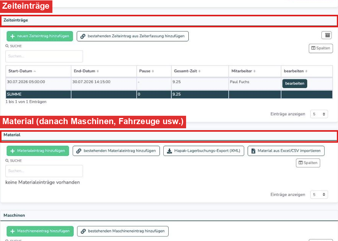Click the 30.07.2026 14:15:00 end date cell
The height and width of the screenshot is (241, 338).
click(x=104, y=83)
